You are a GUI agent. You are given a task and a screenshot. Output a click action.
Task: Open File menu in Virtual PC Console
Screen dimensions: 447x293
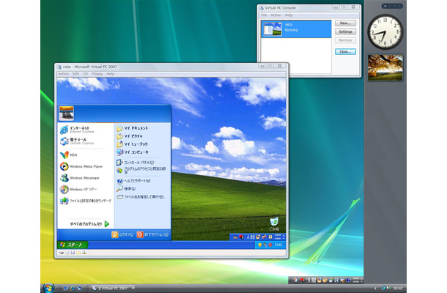point(264,15)
